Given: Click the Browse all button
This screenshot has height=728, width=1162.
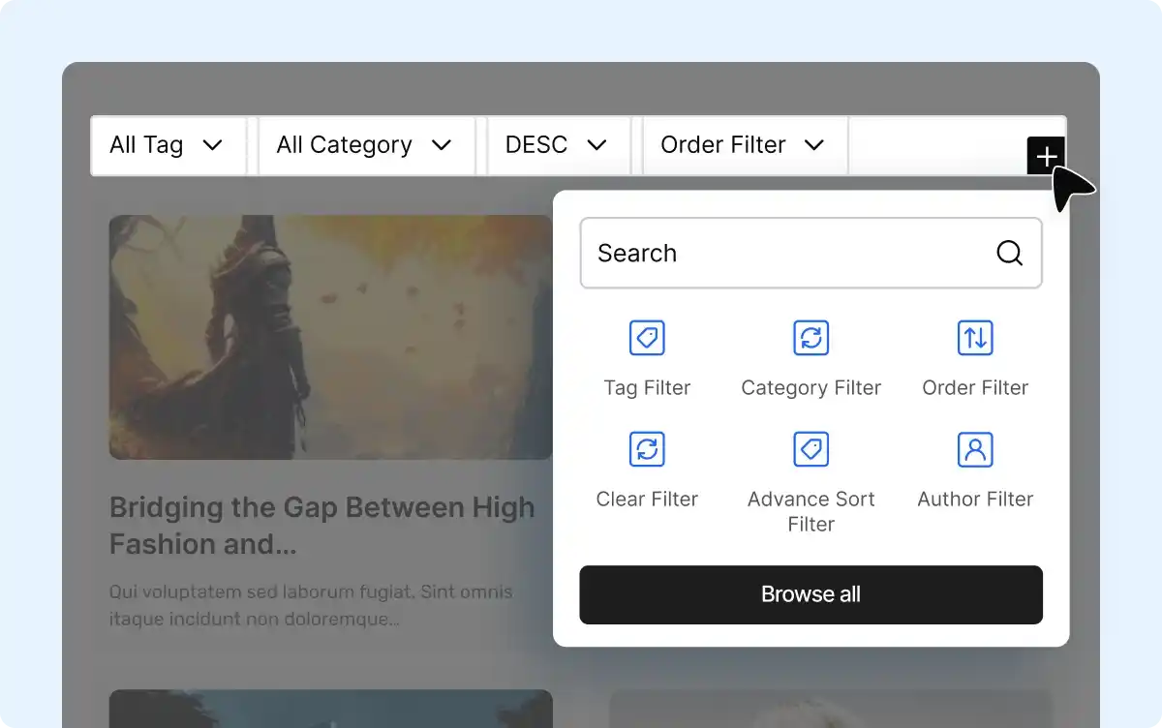Looking at the screenshot, I should pos(810,594).
